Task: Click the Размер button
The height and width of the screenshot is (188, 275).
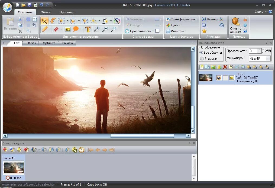Action: [210, 19]
